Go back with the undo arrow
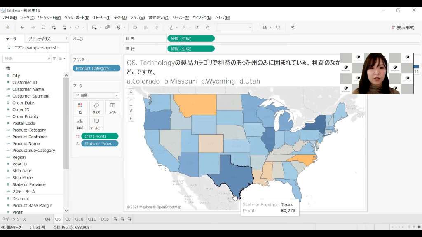The width and height of the screenshot is (422, 237). pos(22,27)
